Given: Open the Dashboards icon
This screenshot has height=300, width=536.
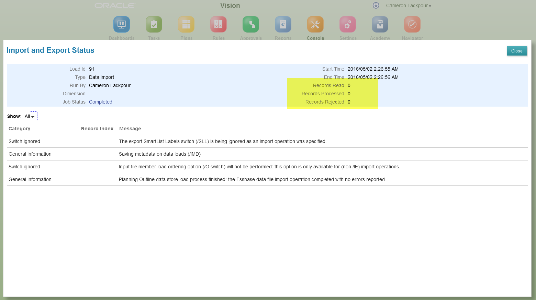Looking at the screenshot, I should pyautogui.click(x=122, y=24).
